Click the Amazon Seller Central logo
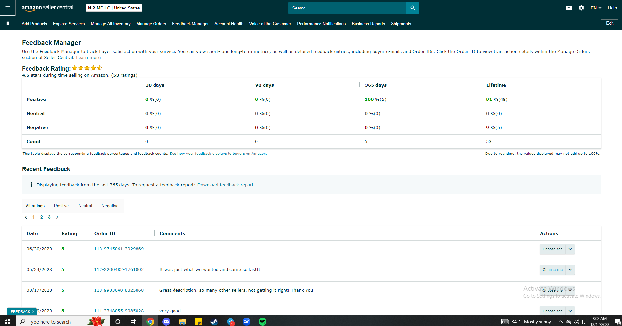This screenshot has width=622, height=326. click(x=47, y=8)
